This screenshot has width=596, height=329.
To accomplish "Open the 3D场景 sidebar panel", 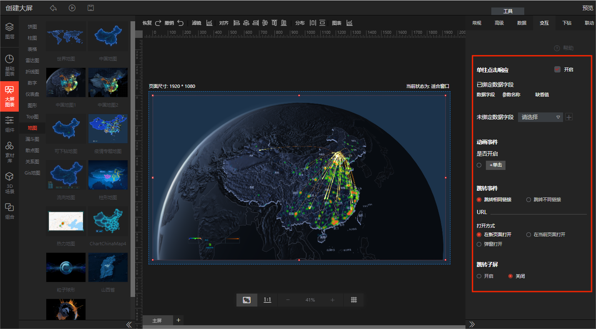I will pyautogui.click(x=10, y=183).
